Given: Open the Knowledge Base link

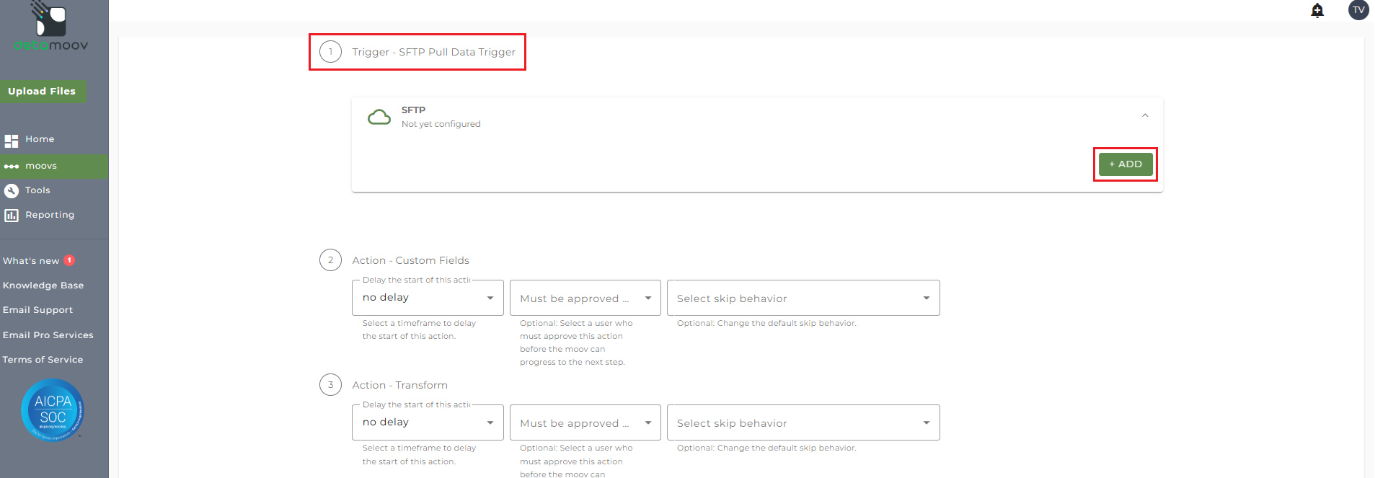Looking at the screenshot, I should [43, 286].
